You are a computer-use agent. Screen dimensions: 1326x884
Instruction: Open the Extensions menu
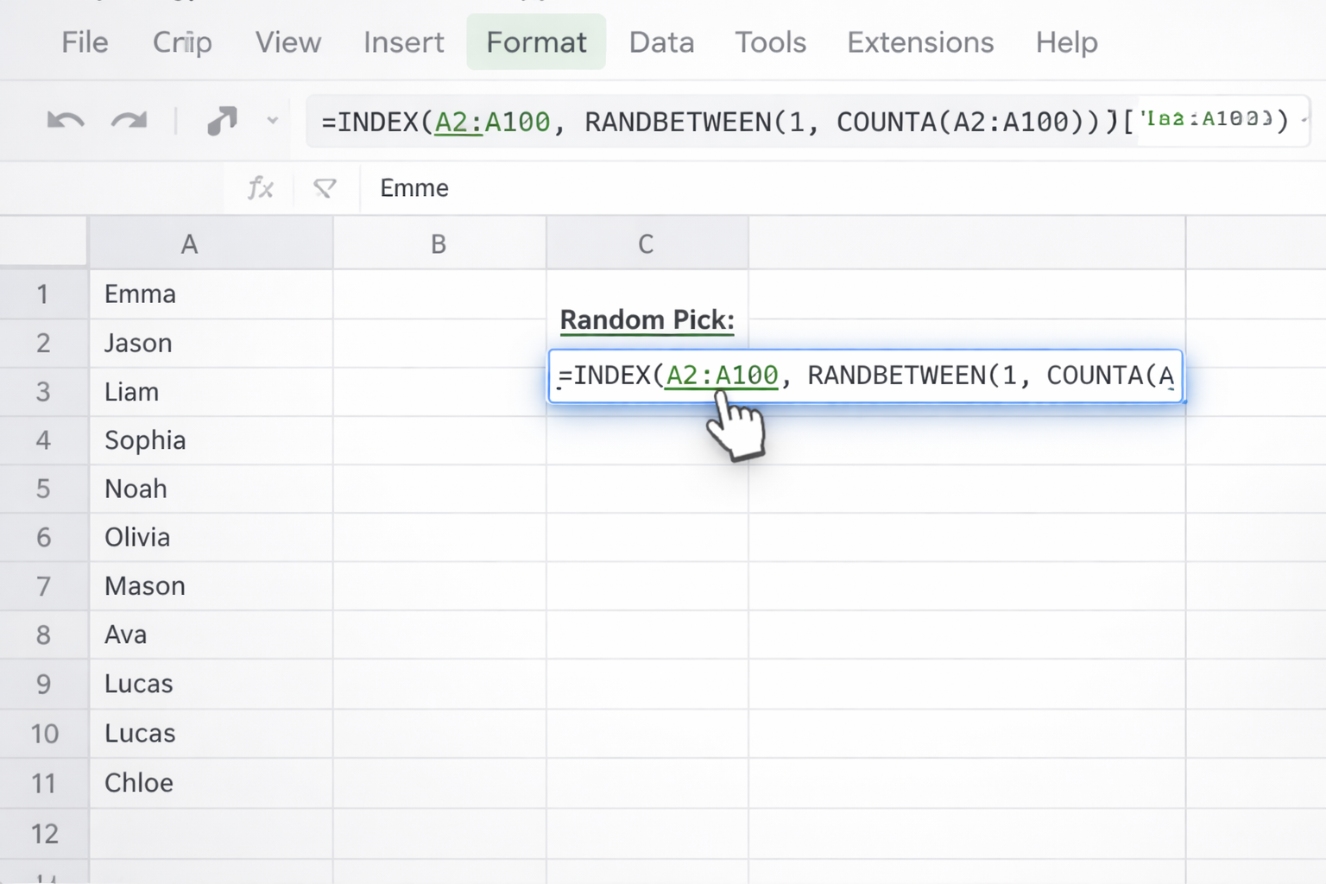point(920,42)
